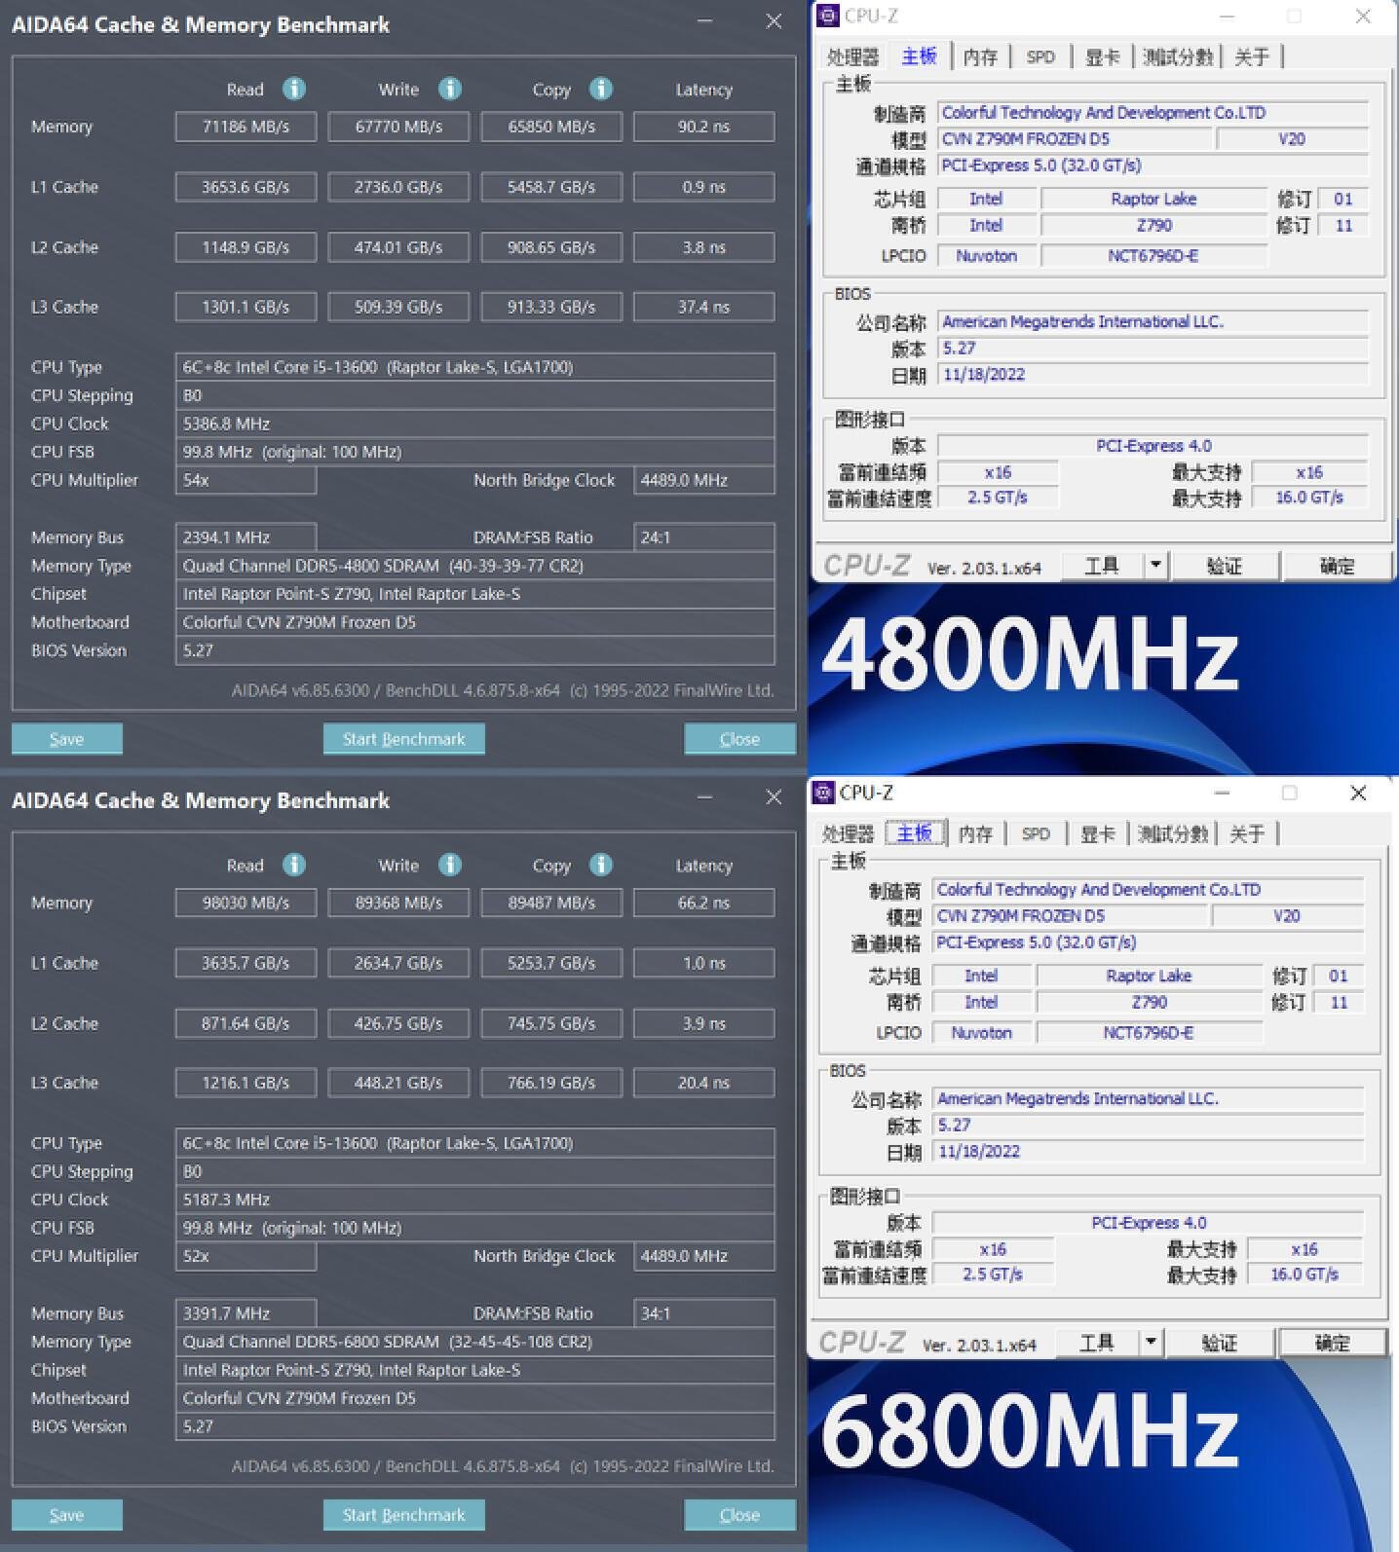
Task: Open the Read info icon in the DDR5-6800 AIDA64 window
Action: tap(294, 865)
